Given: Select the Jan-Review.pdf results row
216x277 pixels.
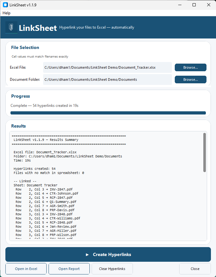Looking at the screenshot, I should click(46, 226).
